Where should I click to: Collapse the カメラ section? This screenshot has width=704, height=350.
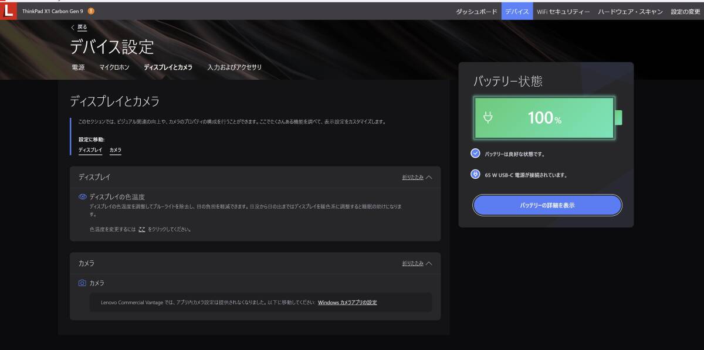click(x=417, y=263)
